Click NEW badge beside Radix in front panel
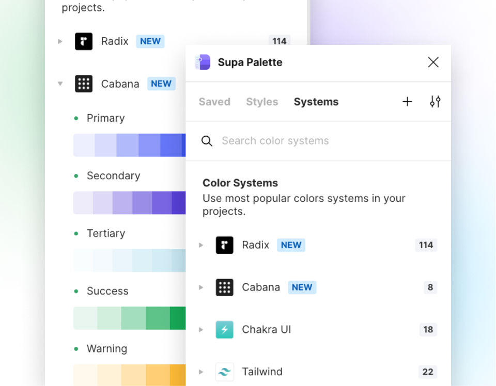 [x=291, y=245]
